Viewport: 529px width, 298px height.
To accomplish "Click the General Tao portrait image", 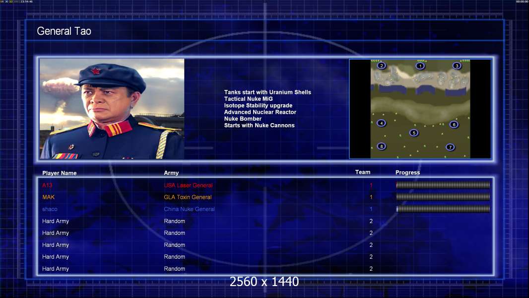I will pos(112,109).
